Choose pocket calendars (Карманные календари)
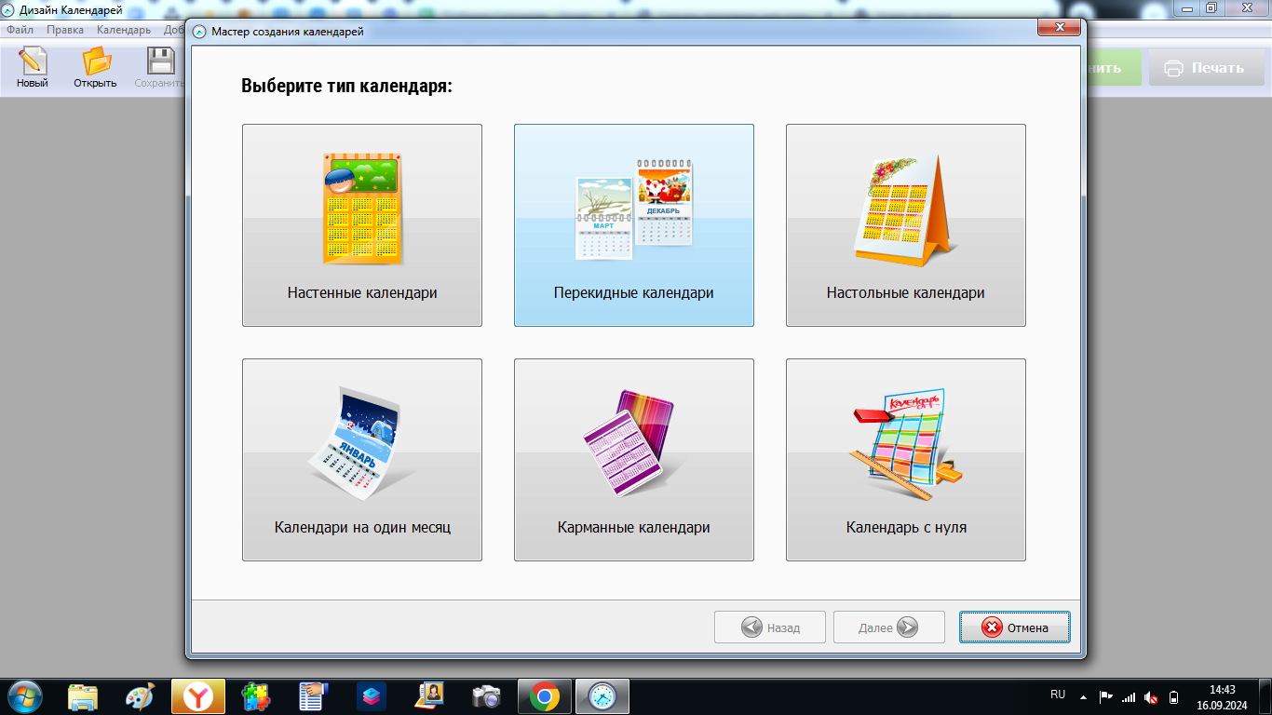Screen dimensions: 1272x715 pos(633,460)
